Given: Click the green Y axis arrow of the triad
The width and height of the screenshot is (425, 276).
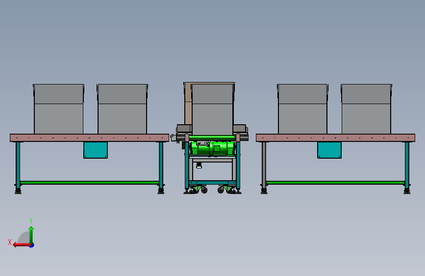Looking at the screenshot, I should [x=31, y=235].
